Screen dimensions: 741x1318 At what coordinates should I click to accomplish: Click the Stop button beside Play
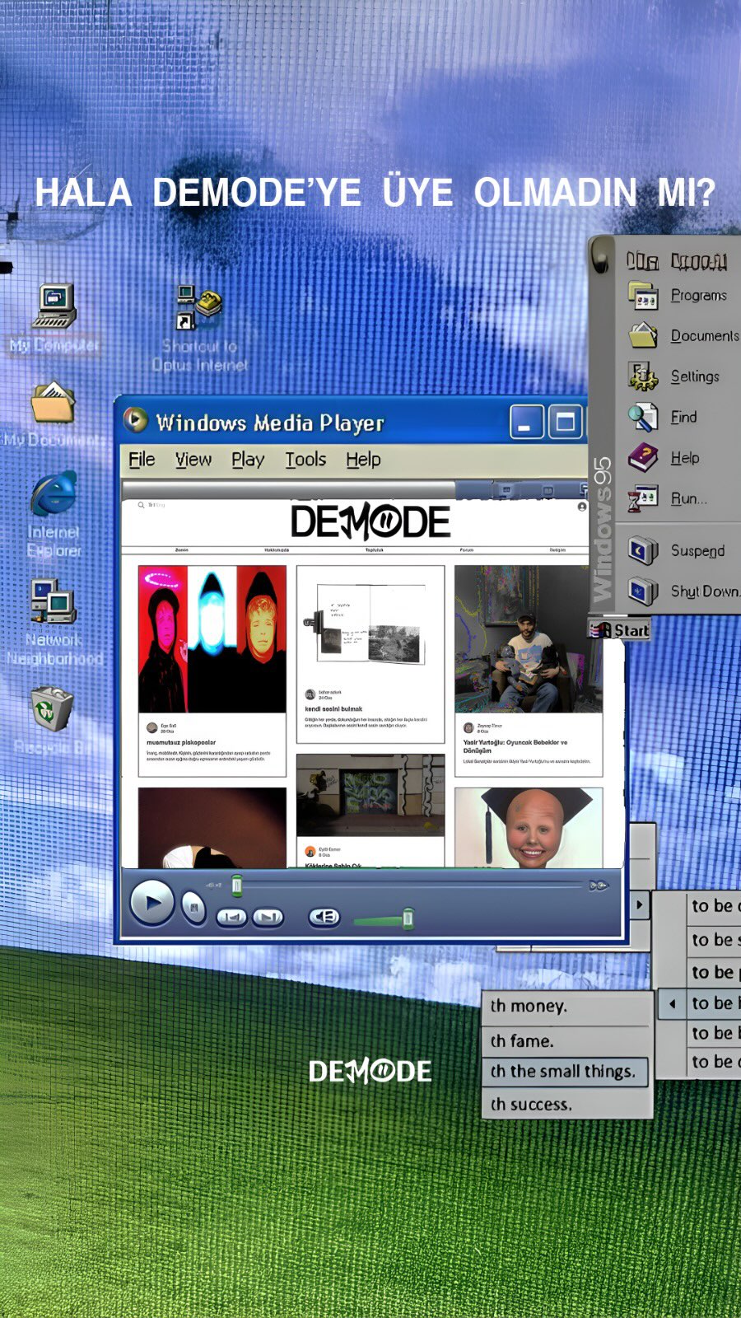click(193, 908)
